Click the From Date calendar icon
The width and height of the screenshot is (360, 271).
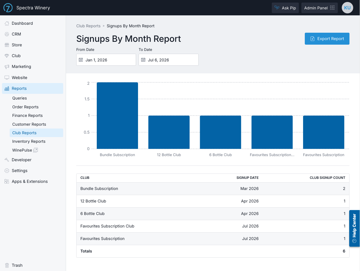coord(81,60)
